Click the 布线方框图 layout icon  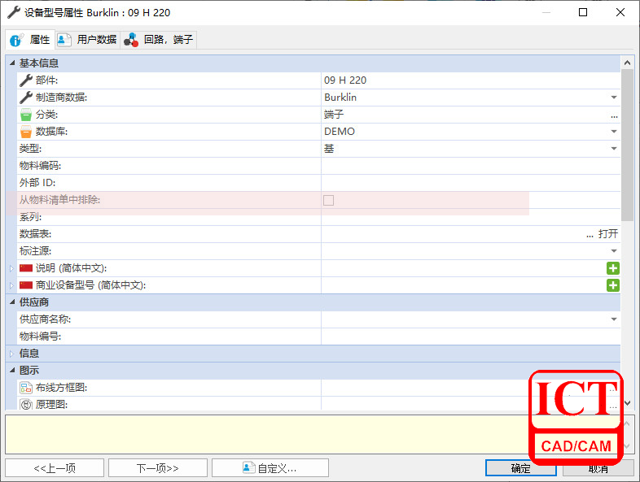(26, 388)
